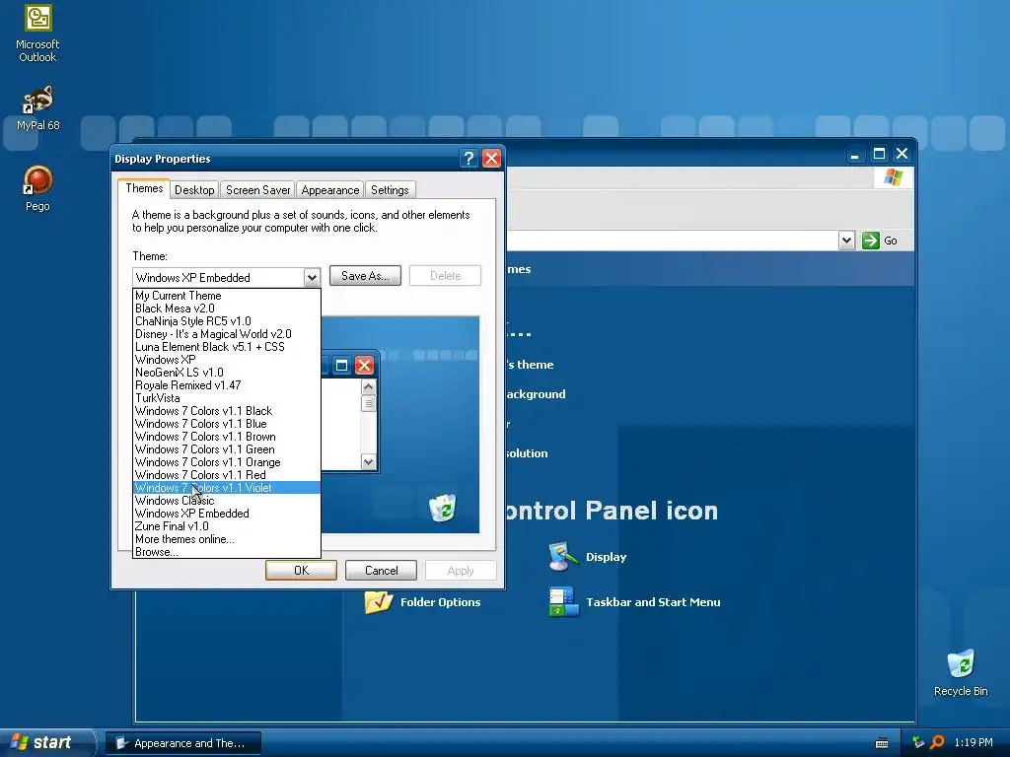The image size is (1010, 757).
Task: Select NeoGeniX LS v1.0 theme
Action: click(x=227, y=373)
